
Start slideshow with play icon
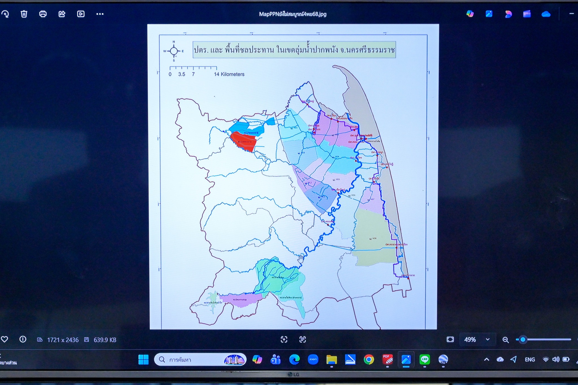point(81,14)
